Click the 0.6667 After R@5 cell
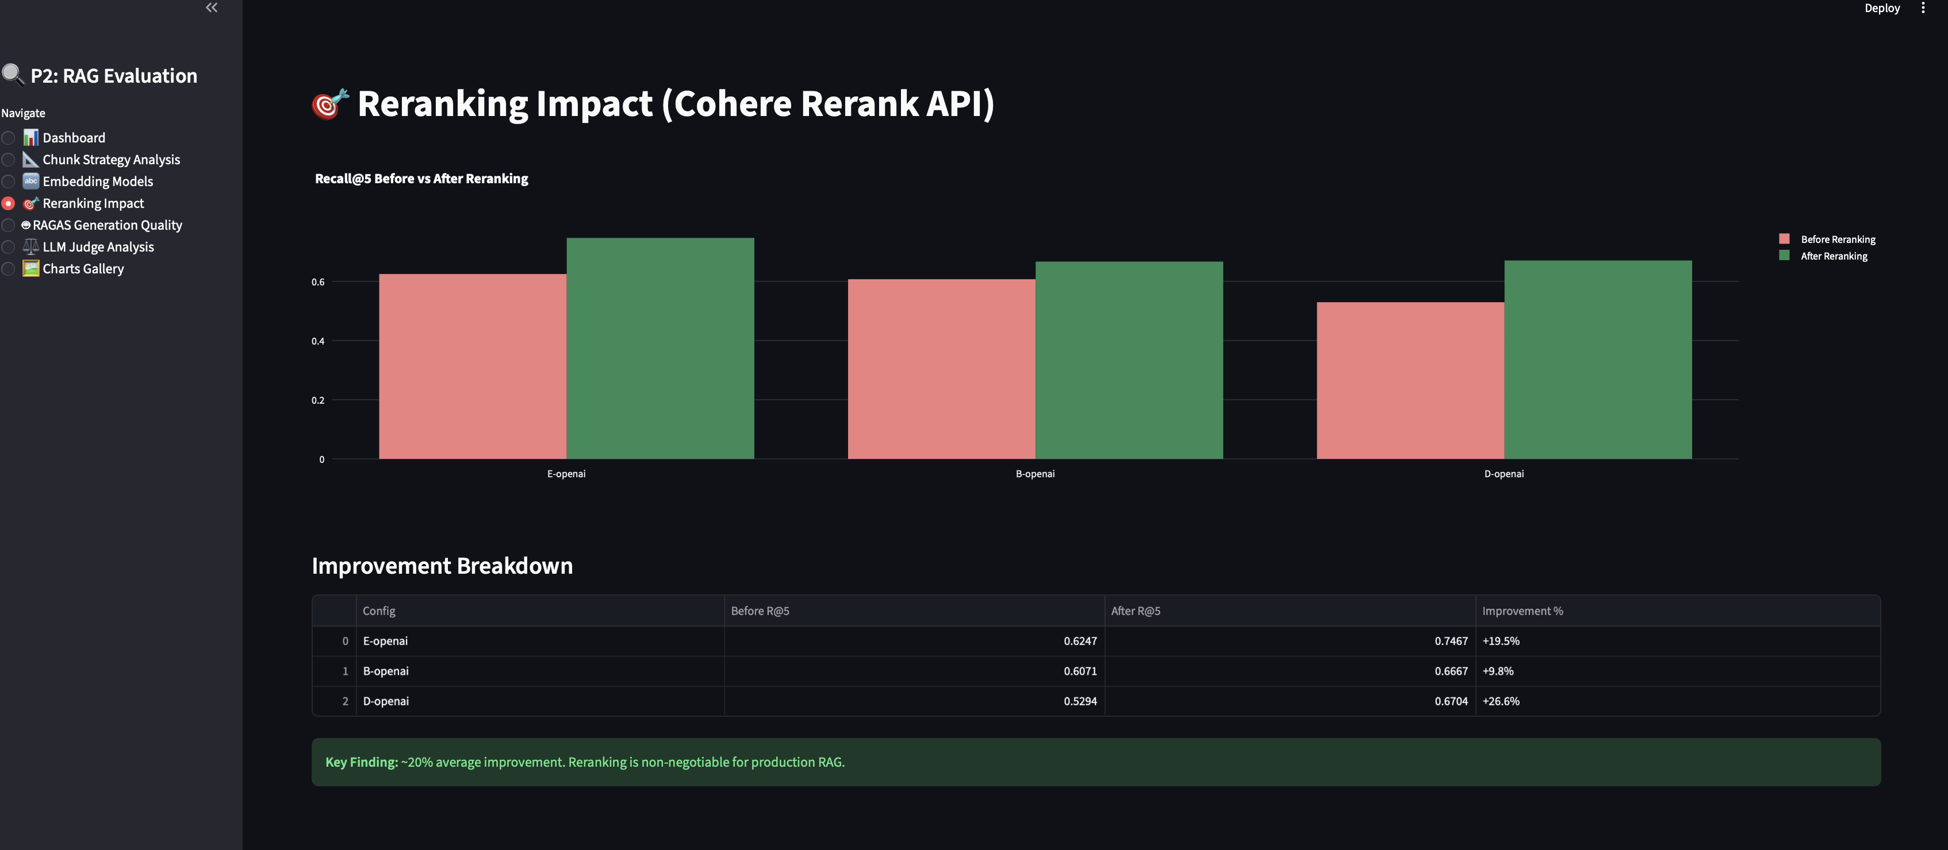 coord(1290,671)
